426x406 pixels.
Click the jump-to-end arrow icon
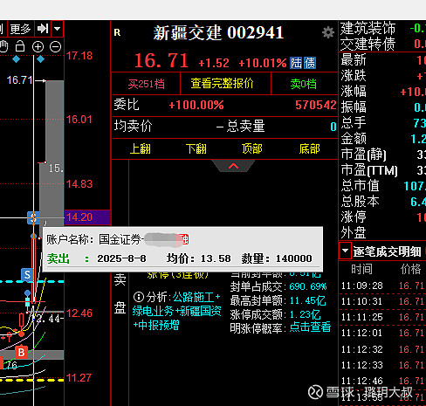click(x=43, y=29)
